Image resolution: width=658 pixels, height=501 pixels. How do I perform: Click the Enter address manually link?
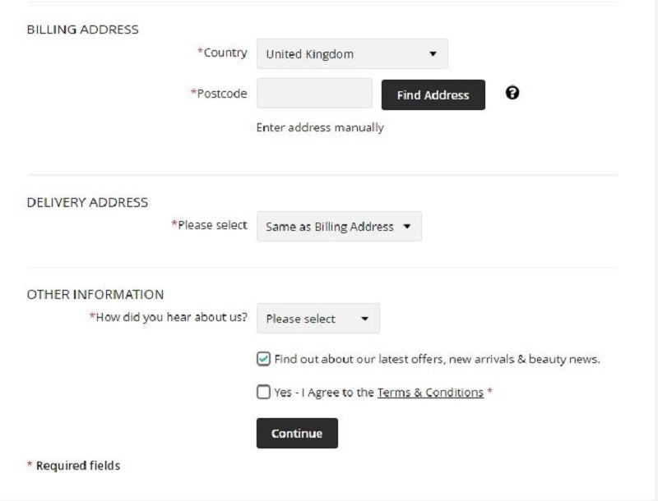pos(320,127)
